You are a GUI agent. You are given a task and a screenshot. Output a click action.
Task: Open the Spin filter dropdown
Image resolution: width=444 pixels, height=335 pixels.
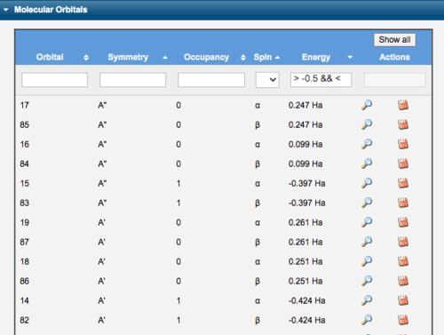point(267,80)
